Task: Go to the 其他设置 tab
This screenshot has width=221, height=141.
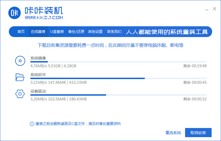Action: coord(95,32)
